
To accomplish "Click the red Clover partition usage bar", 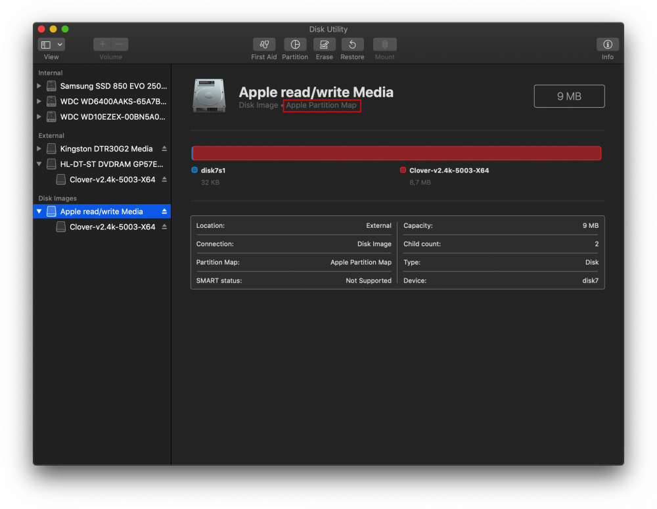I will (397, 153).
